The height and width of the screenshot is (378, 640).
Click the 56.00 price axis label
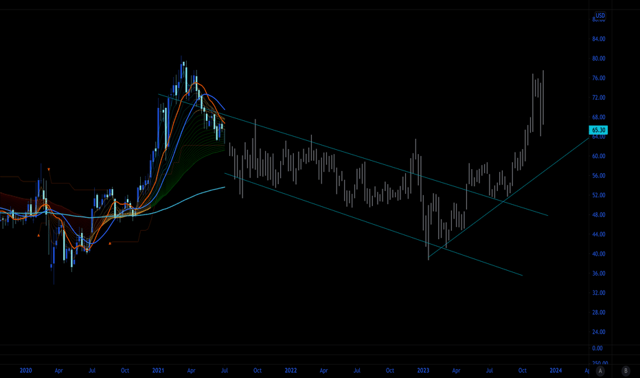coord(599,176)
